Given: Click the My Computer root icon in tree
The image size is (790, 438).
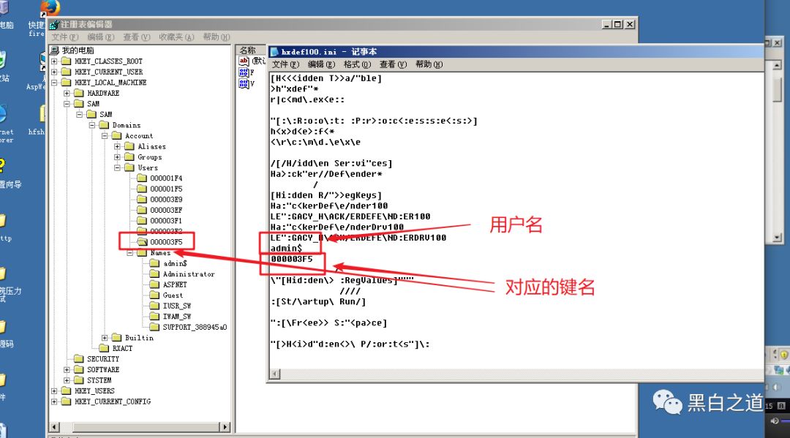Looking at the screenshot, I should pyautogui.click(x=54, y=50).
